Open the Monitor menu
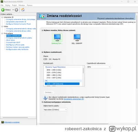The width and height of the screenshot is (138, 132). tap(22, 5)
